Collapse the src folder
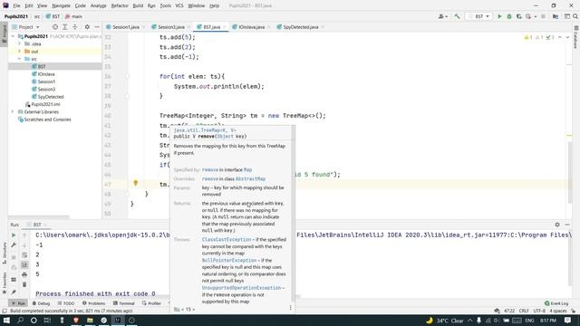The height and width of the screenshot is (326, 580). pos(20,59)
